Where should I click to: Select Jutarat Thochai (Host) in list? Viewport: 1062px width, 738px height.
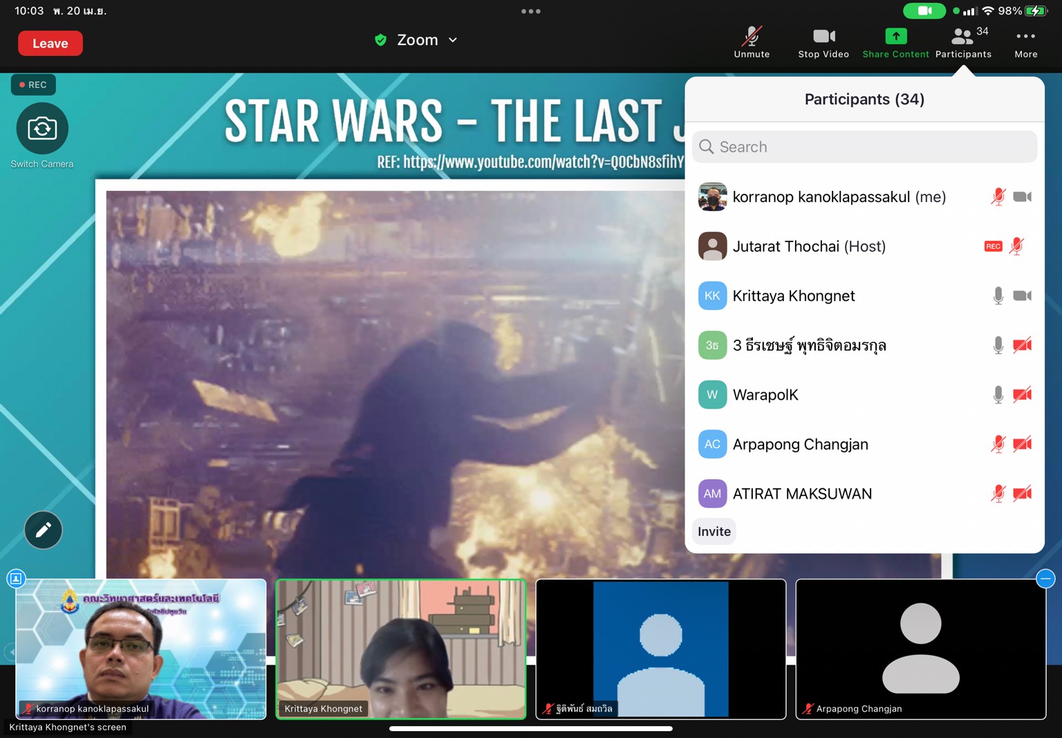(x=809, y=246)
